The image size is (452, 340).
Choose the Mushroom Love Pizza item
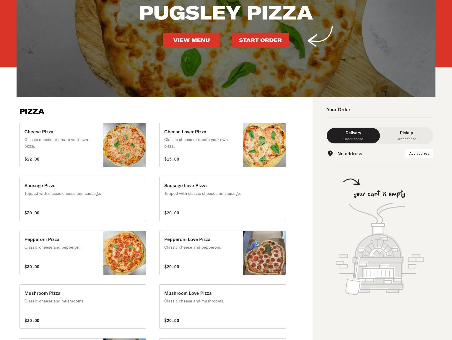[x=222, y=307]
